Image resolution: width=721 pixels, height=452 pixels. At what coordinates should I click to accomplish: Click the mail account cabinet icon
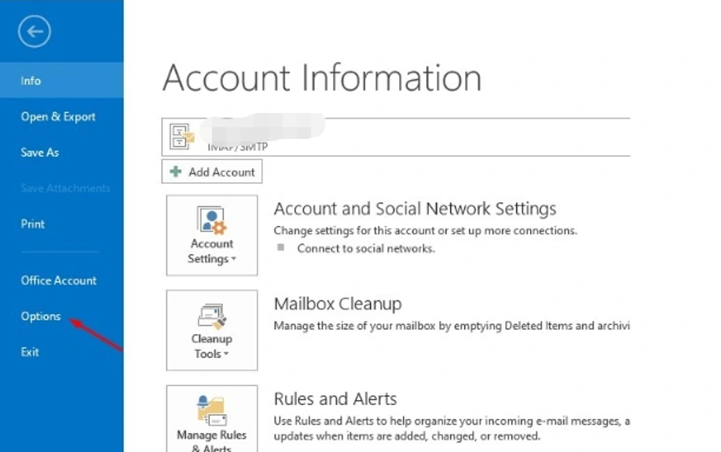coord(181,136)
